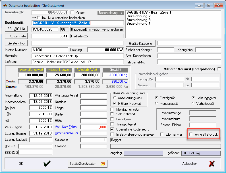Choose the Vorhaltegerät radio option
This screenshot has width=226, height=173.
click(194, 103)
